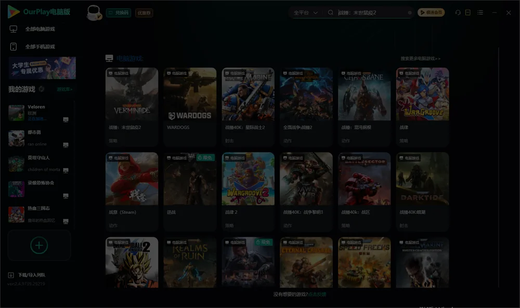The image size is (520, 308).
Task: Open the main menu list icon
Action: pyautogui.click(x=480, y=12)
